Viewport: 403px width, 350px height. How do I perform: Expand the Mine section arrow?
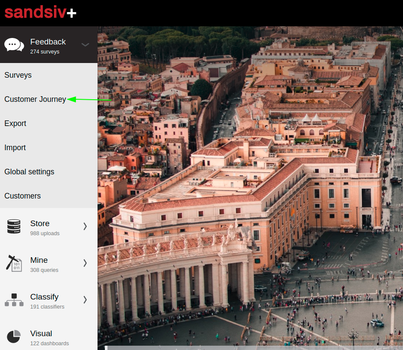click(x=85, y=263)
